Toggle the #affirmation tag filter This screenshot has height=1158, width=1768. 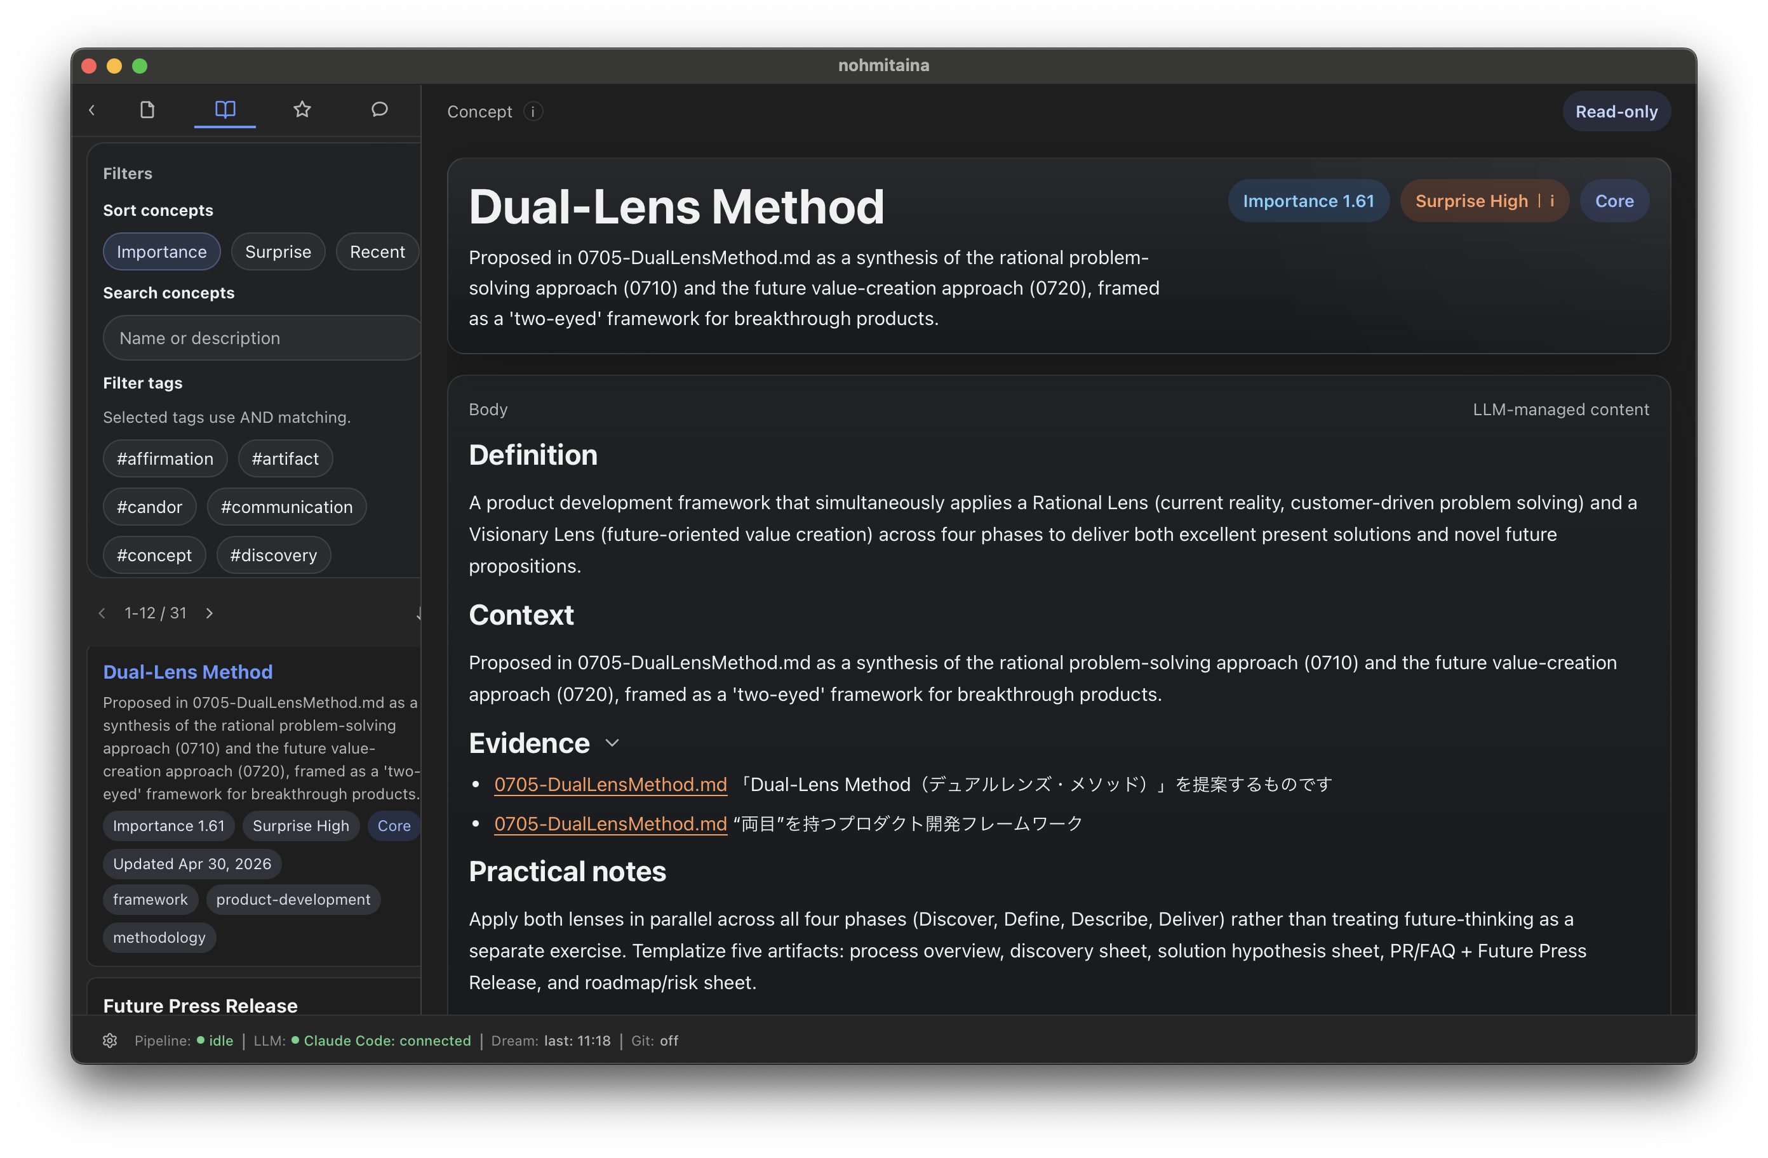click(x=165, y=458)
